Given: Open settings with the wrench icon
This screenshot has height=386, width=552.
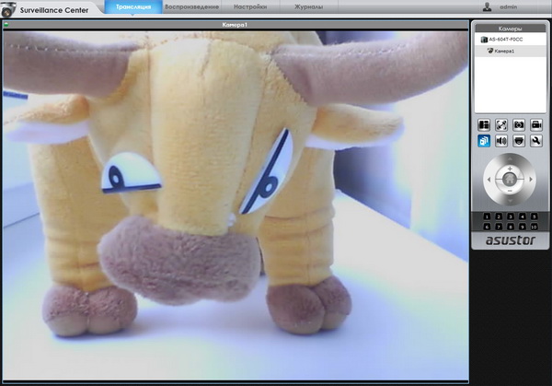Looking at the screenshot, I should pos(536,142).
